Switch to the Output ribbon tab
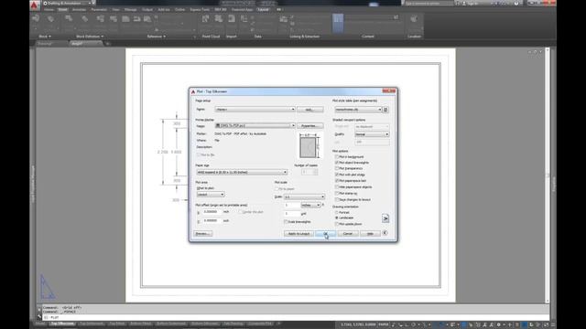This screenshot has height=329, width=586. [146, 10]
